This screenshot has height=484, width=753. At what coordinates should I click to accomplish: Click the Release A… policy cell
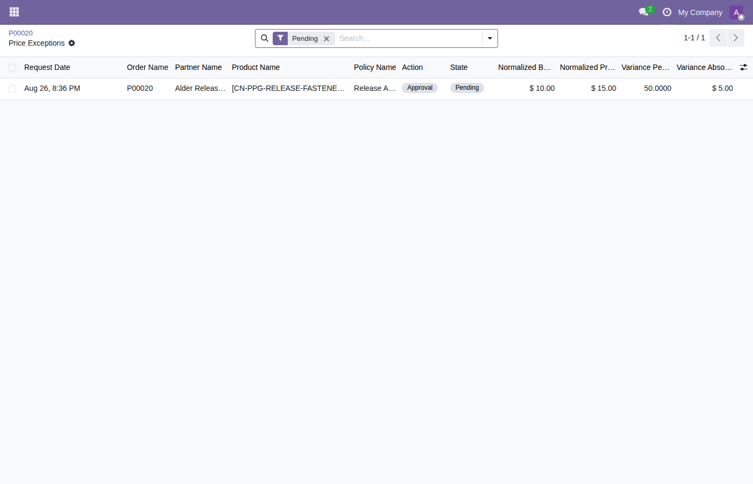(375, 88)
